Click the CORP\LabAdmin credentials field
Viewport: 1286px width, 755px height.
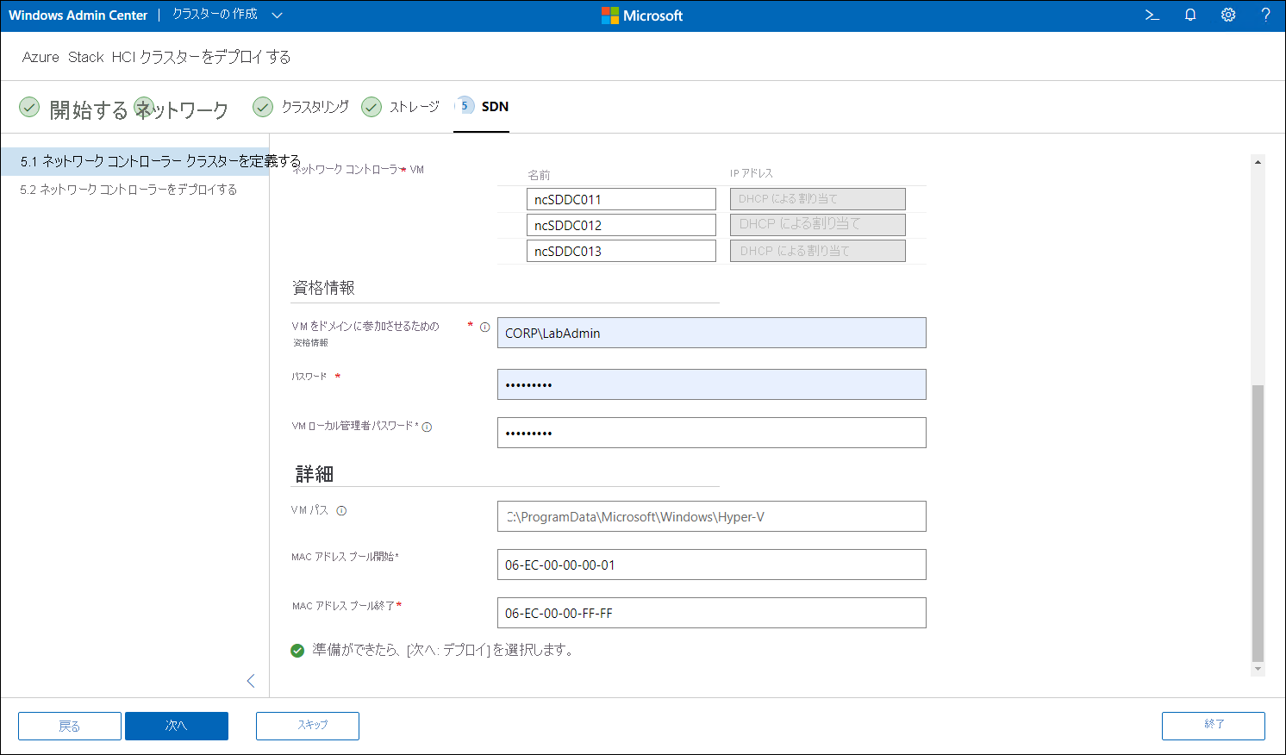click(x=711, y=333)
